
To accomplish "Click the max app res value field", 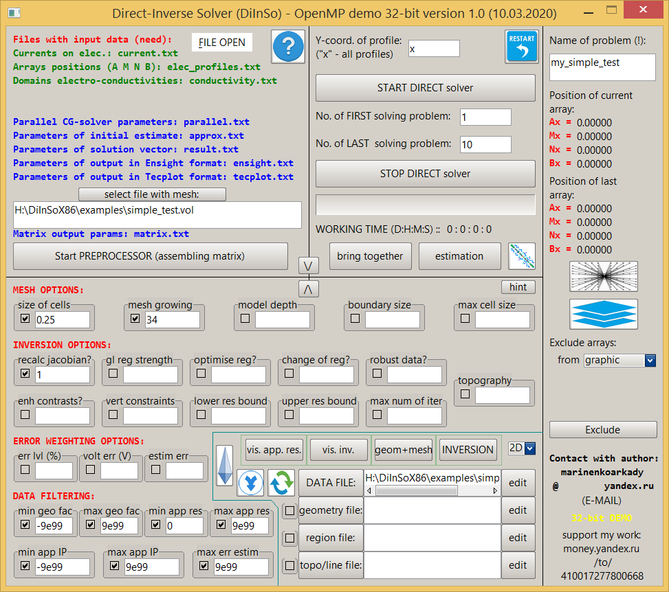I will point(250,526).
